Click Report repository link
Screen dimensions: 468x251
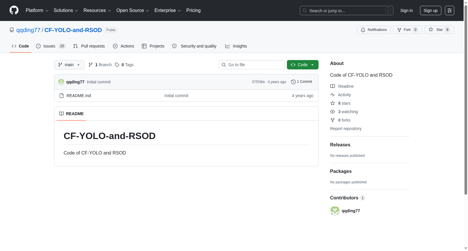click(346, 129)
